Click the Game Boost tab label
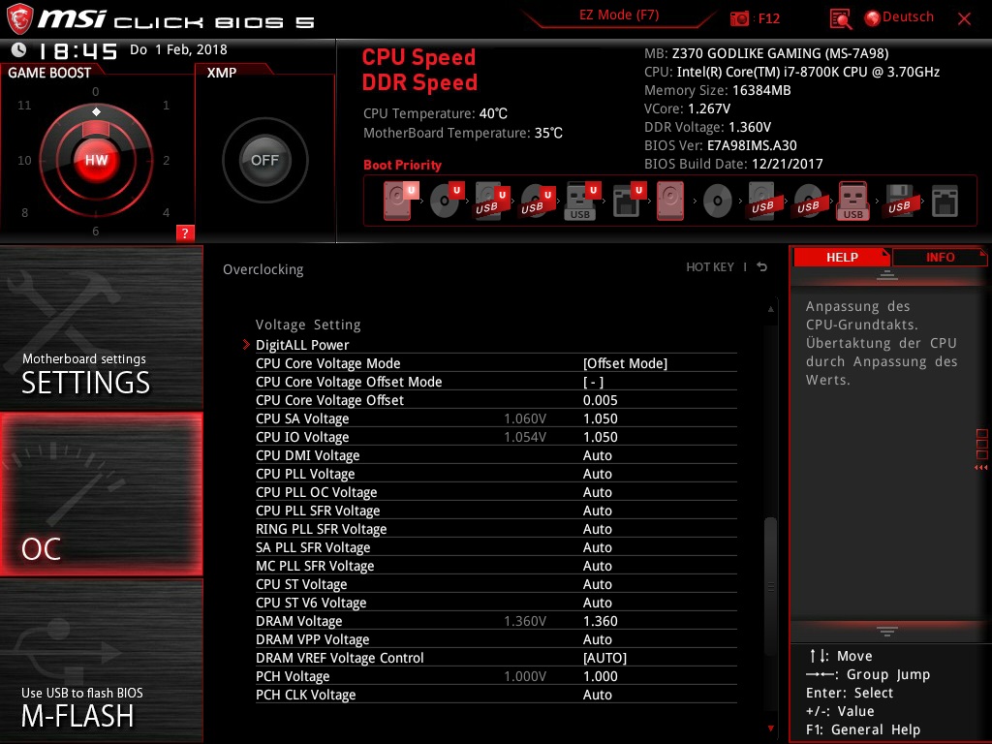This screenshot has width=992, height=744. 49,73
